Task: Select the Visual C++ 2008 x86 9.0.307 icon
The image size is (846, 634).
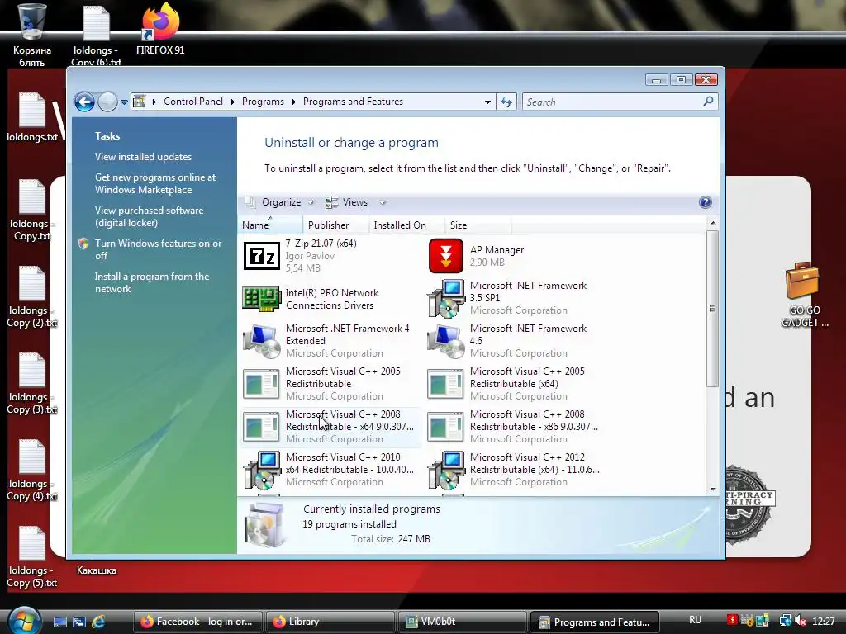Action: click(x=445, y=427)
